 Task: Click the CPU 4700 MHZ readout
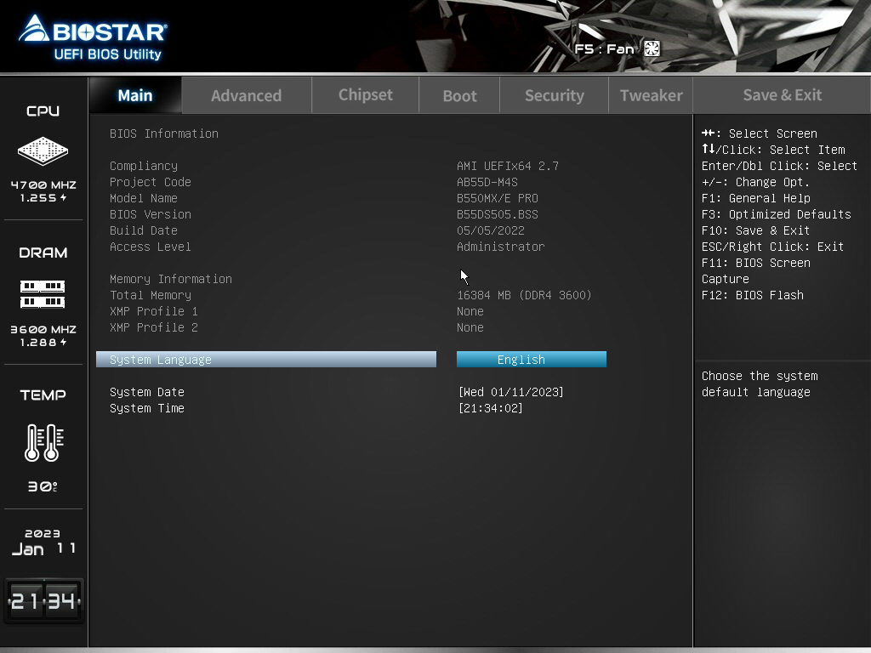pos(43,185)
